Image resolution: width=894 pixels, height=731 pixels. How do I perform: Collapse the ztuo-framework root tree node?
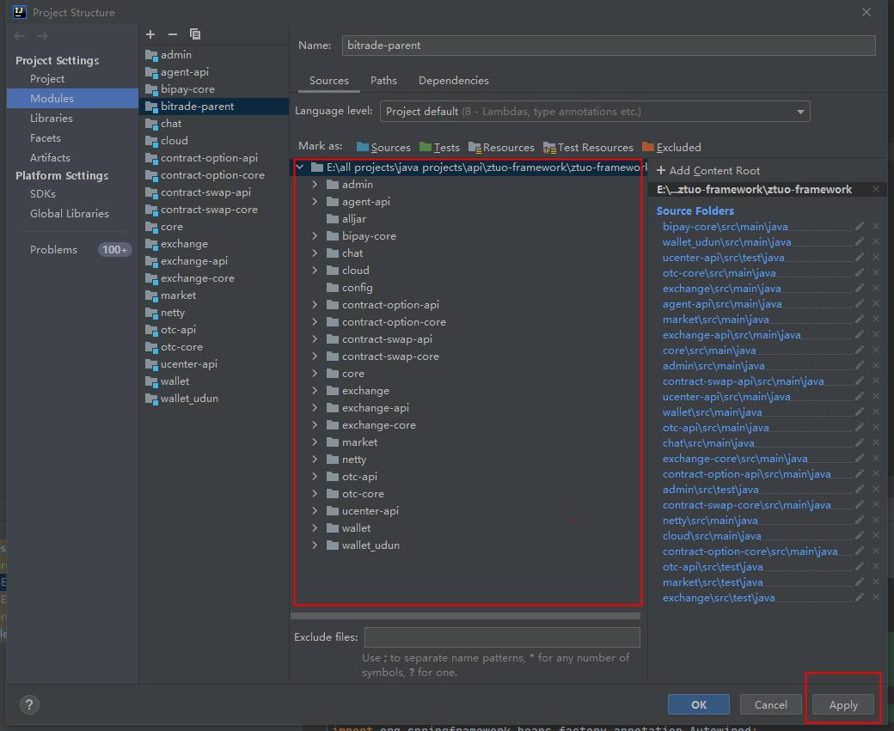pyautogui.click(x=300, y=167)
